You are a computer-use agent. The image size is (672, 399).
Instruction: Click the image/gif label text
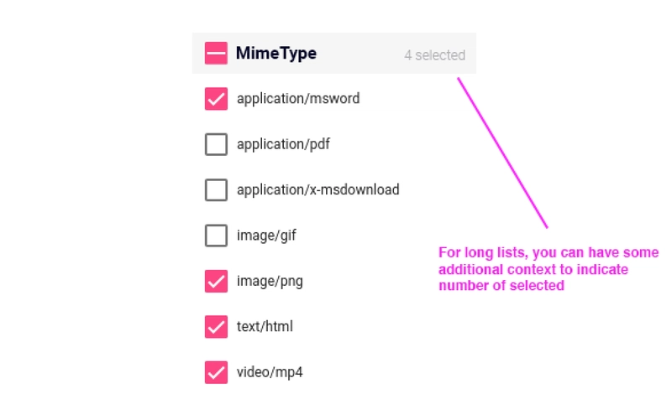tap(266, 236)
